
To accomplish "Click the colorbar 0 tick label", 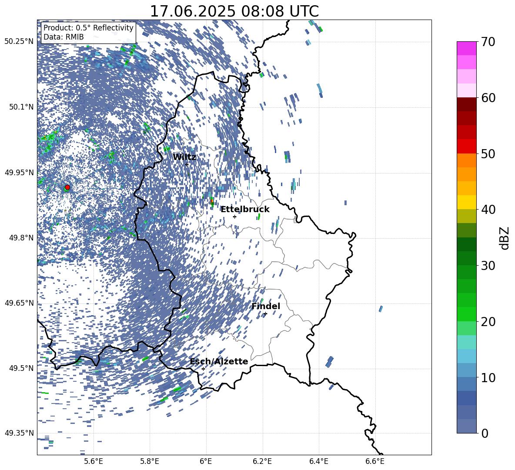I will tap(484, 433).
